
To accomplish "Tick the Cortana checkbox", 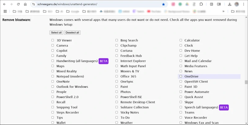I will (x=117, y=50).
